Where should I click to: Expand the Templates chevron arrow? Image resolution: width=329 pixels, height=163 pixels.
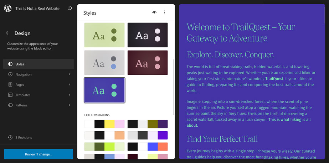click(70, 95)
